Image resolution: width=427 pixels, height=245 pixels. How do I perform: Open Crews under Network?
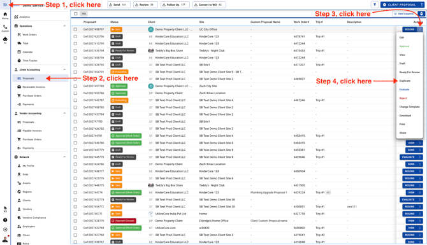pyautogui.click(x=26, y=235)
